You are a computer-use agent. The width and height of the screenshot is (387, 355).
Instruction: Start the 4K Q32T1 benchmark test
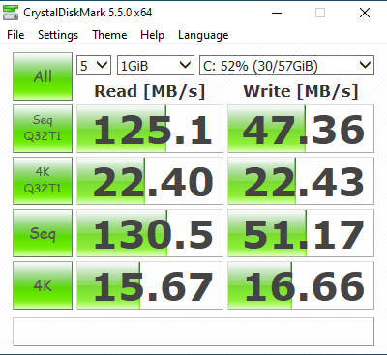click(x=43, y=181)
